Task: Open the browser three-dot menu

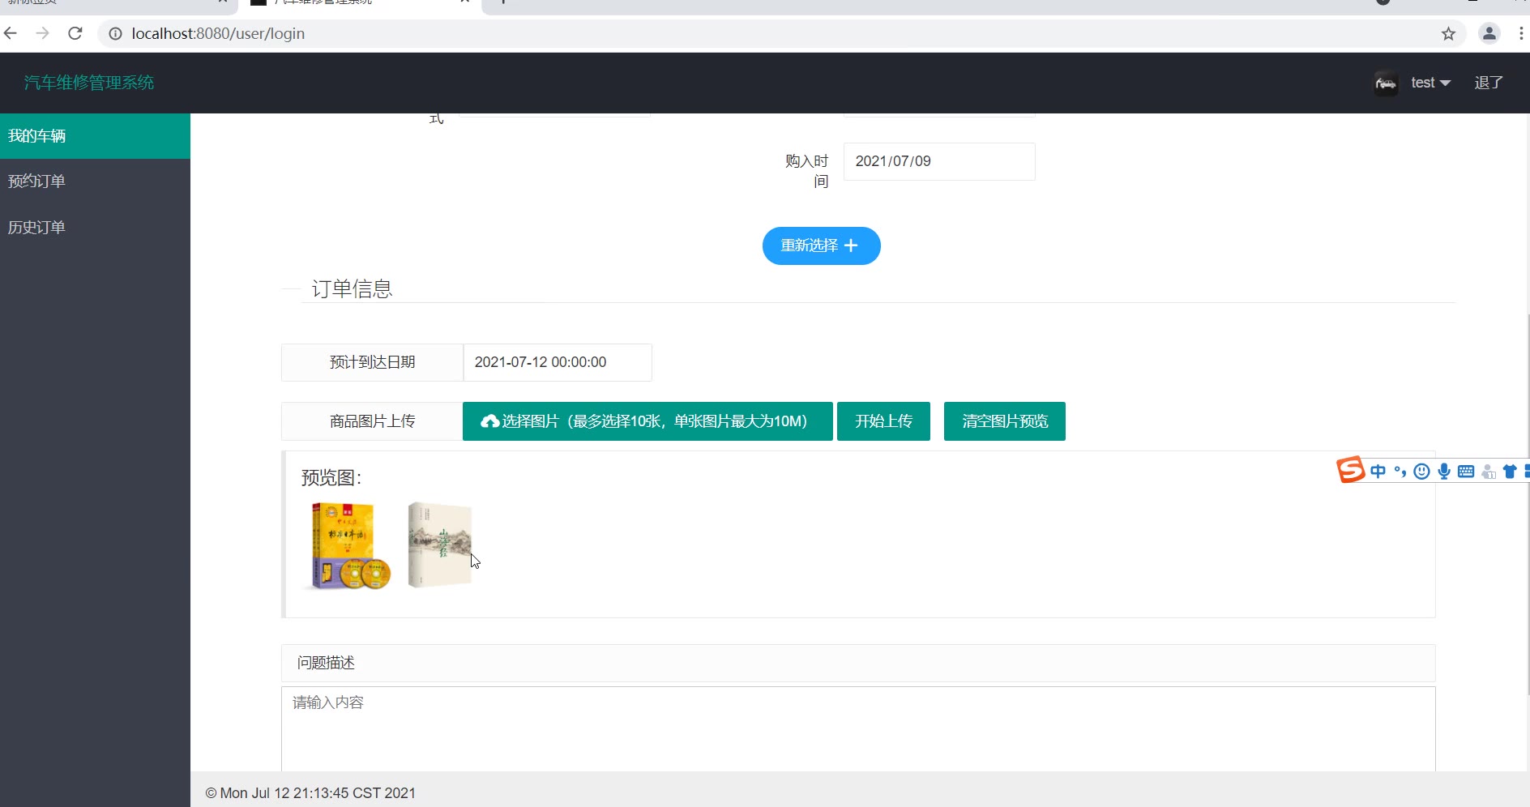Action: click(1520, 33)
